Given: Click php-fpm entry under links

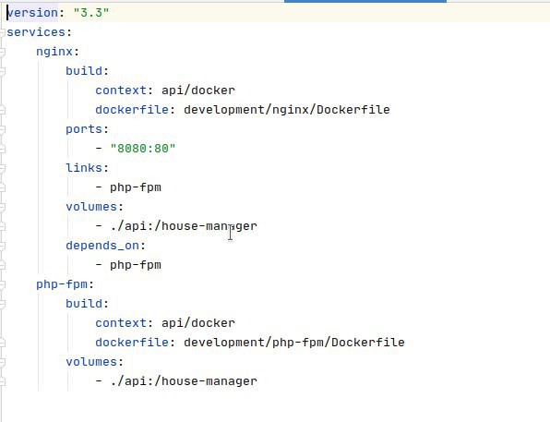Looking at the screenshot, I should (x=136, y=187).
